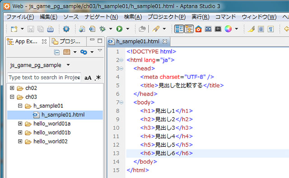The width and height of the screenshot is (289, 178).
Task: Open the ソース menu
Action: tap(71, 17)
